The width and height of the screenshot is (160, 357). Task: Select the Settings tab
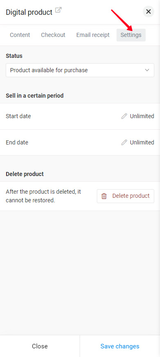131,35
